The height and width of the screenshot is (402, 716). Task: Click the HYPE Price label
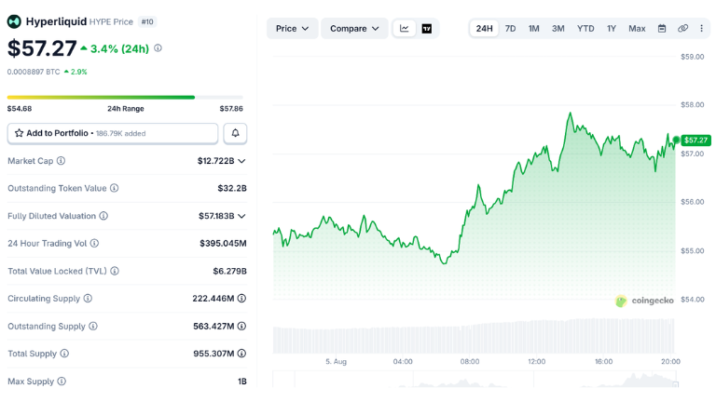coord(111,22)
